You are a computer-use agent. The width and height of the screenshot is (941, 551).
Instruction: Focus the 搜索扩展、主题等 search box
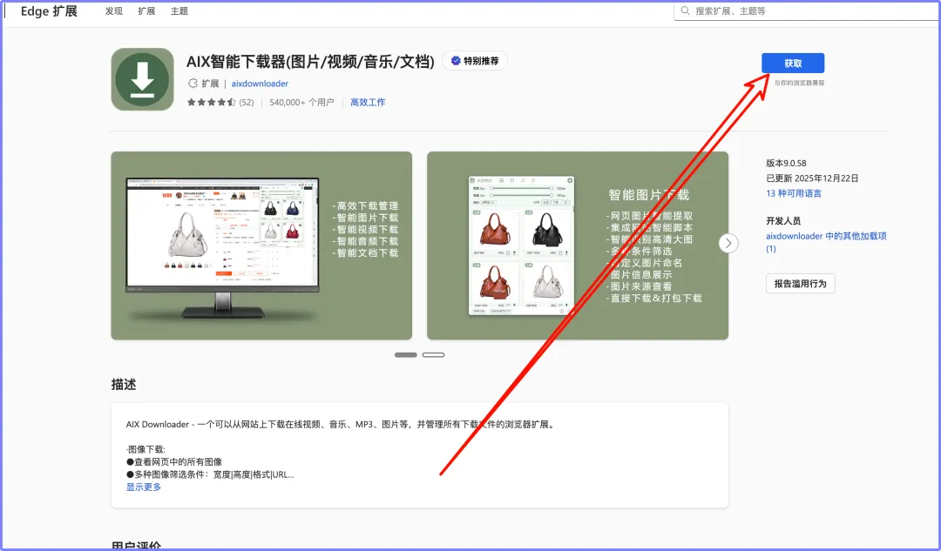click(x=807, y=10)
